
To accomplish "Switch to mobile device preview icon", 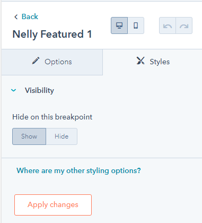I will 136,25.
